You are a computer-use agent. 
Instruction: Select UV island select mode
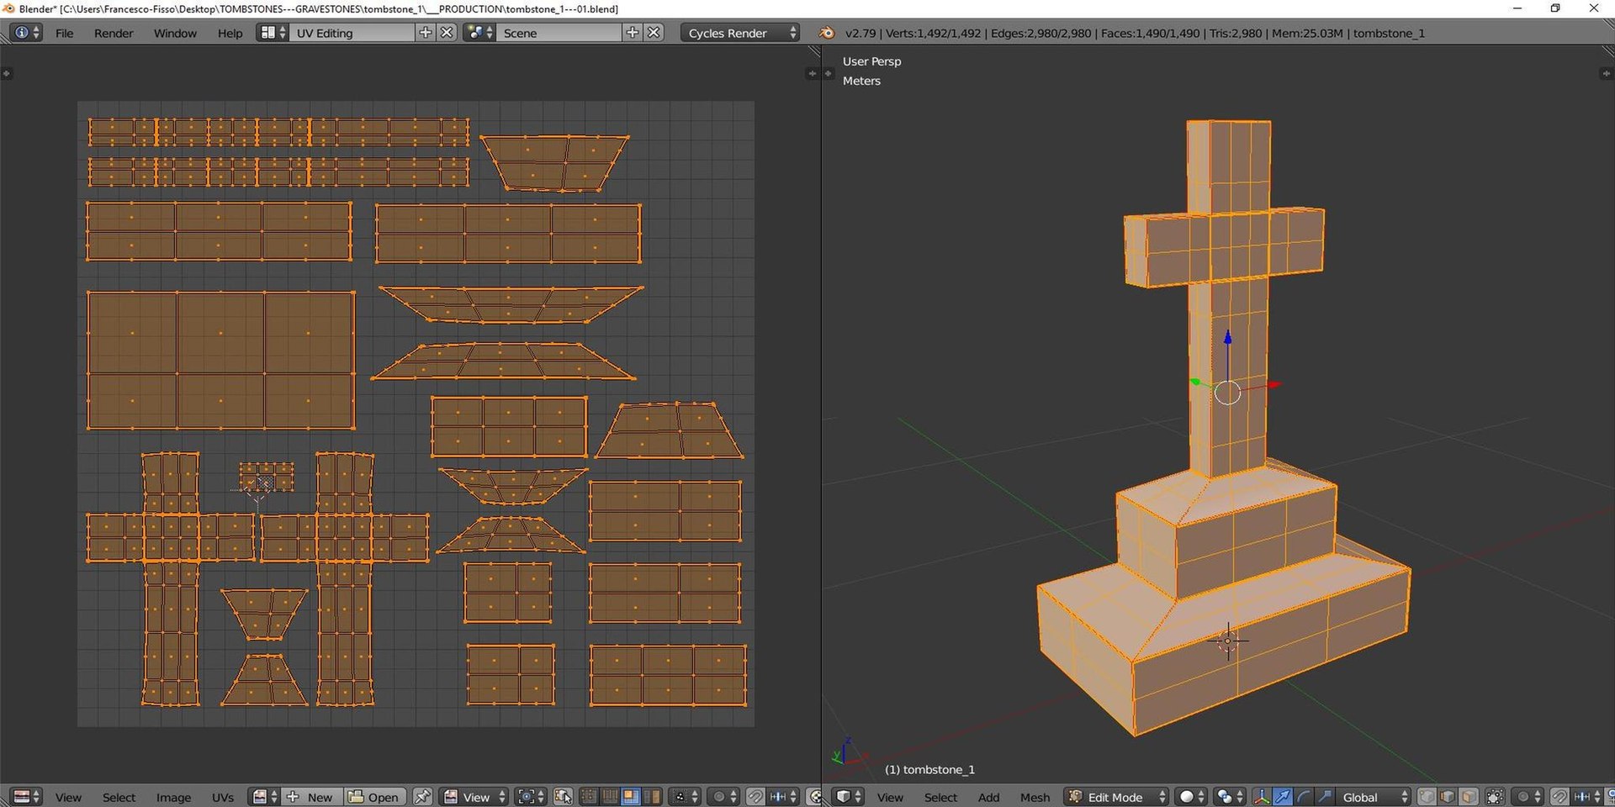tap(652, 796)
